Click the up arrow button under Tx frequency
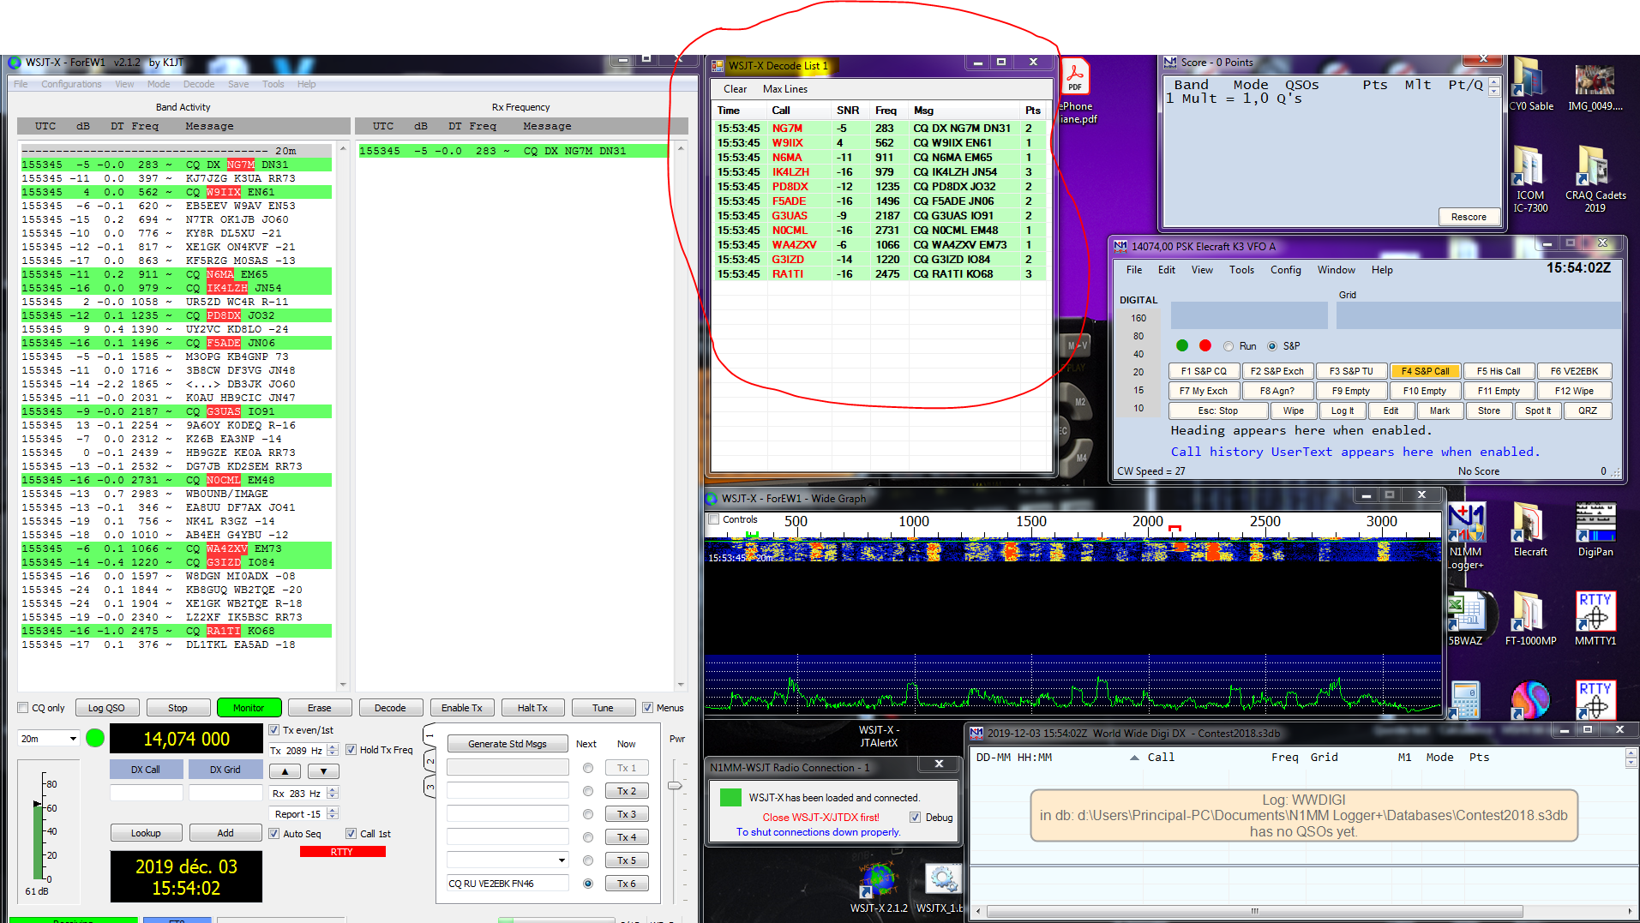This screenshot has width=1640, height=923. [x=285, y=771]
